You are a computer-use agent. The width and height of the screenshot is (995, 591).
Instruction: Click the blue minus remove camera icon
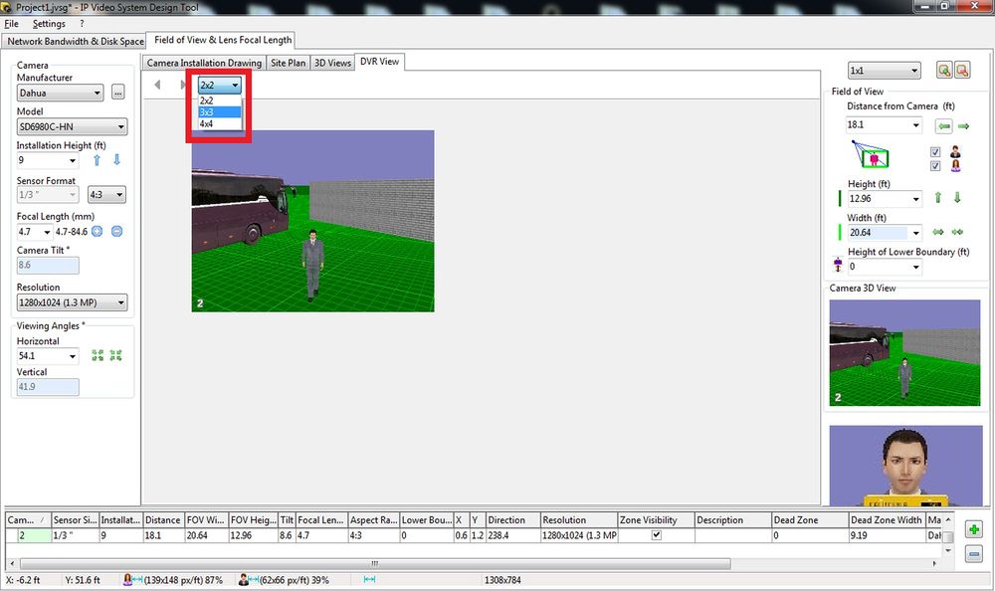pos(974,555)
